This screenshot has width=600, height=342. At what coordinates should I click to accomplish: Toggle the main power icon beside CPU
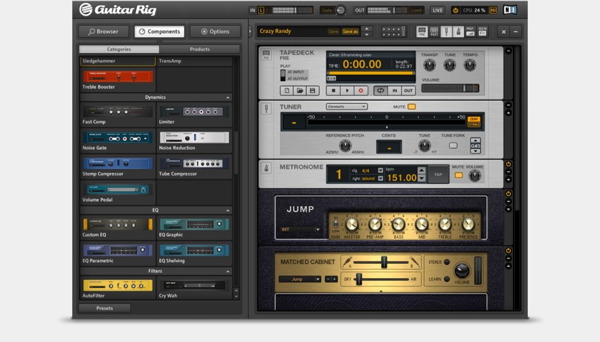click(x=455, y=10)
